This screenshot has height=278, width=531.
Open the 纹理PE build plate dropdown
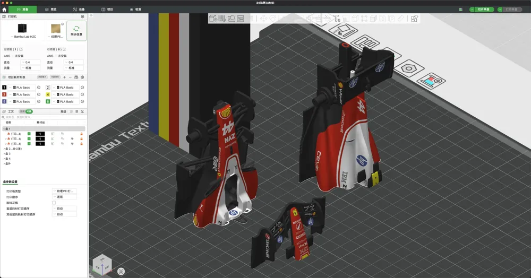(x=56, y=31)
